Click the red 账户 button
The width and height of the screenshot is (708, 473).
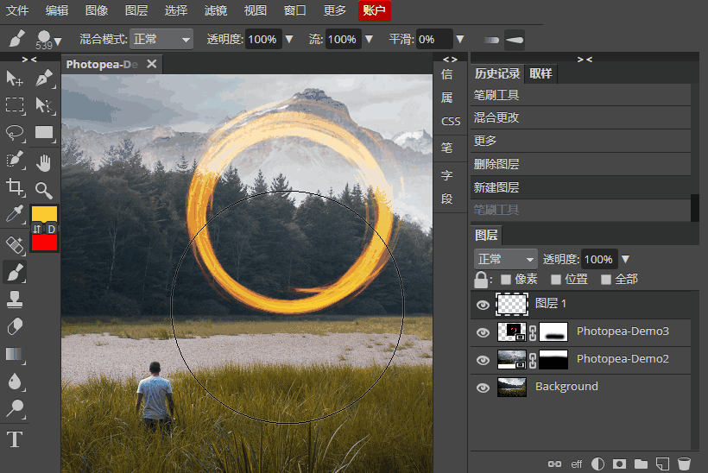(375, 10)
